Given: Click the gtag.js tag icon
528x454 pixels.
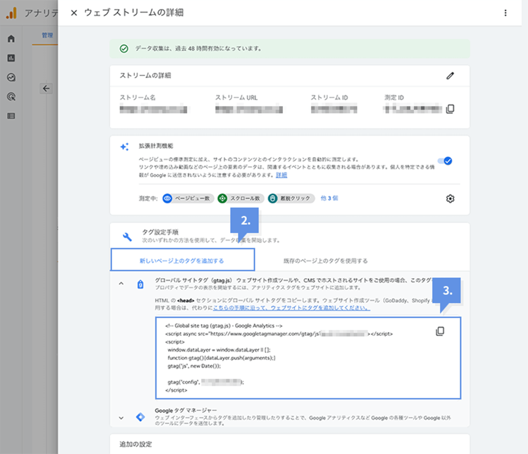Looking at the screenshot, I should 140,284.
